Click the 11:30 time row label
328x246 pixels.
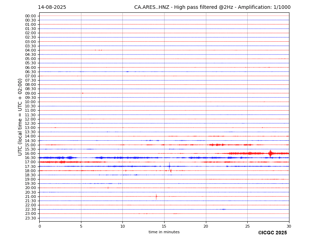click(30, 115)
